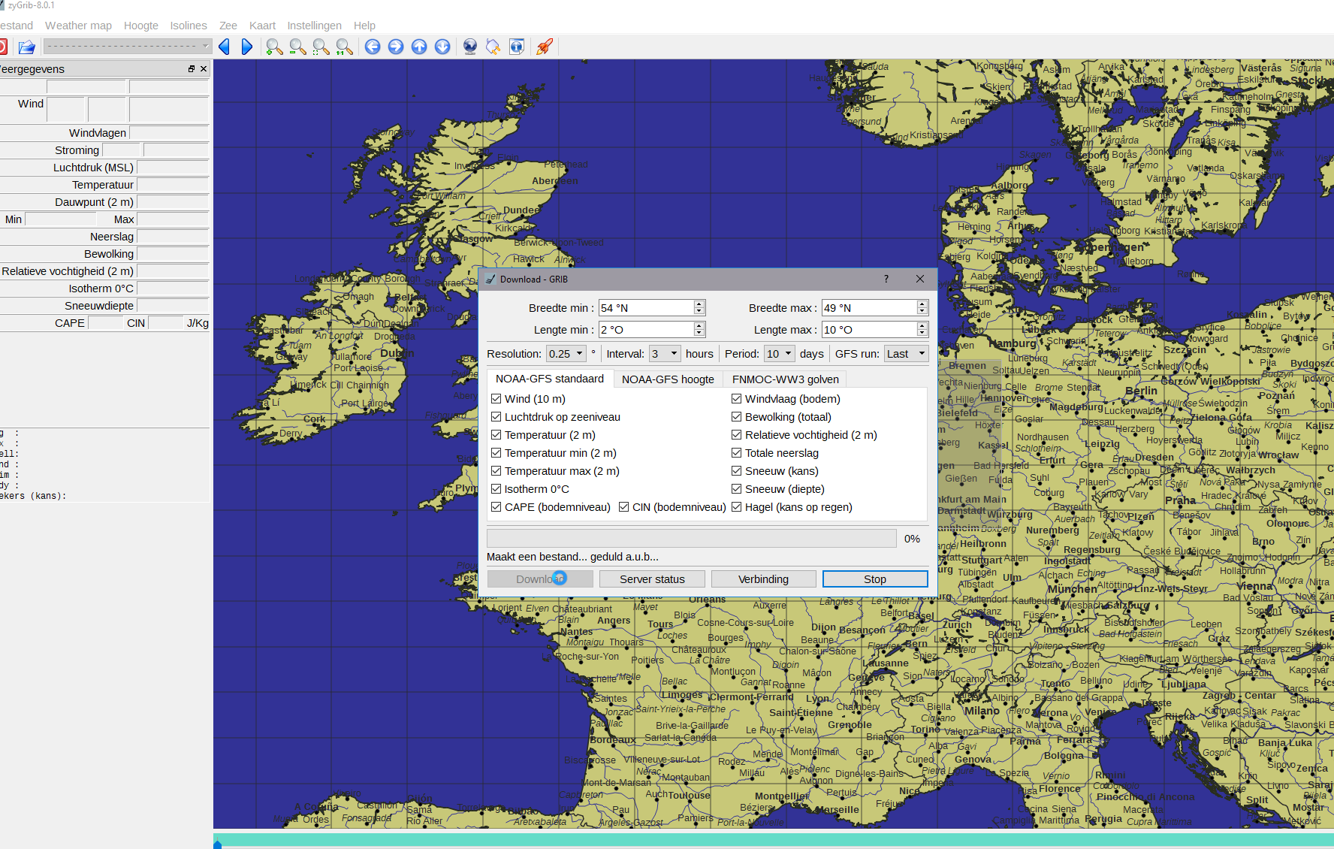Click the open file folder icon
This screenshot has width=1334, height=849.
(x=27, y=47)
